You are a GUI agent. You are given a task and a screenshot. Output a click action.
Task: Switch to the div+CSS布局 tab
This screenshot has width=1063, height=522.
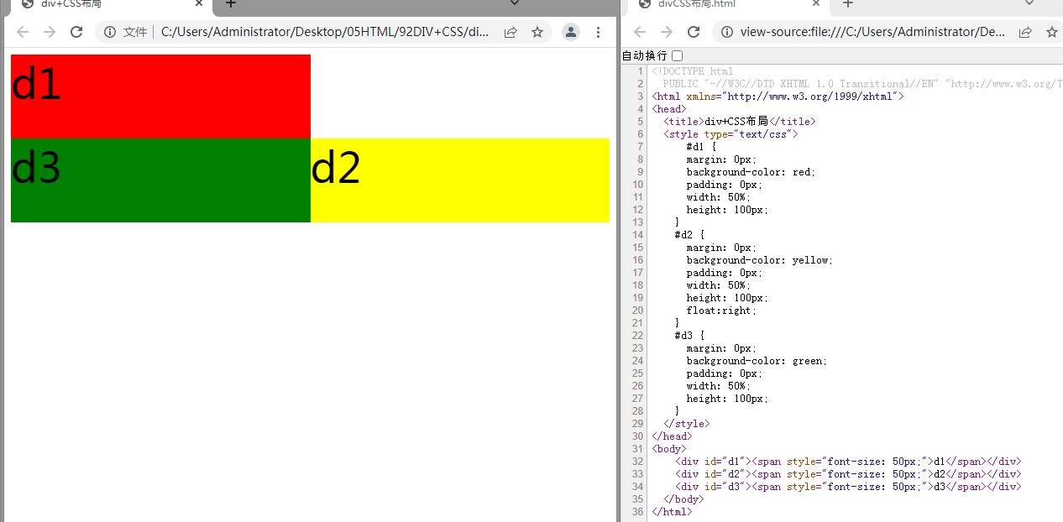pos(101,4)
